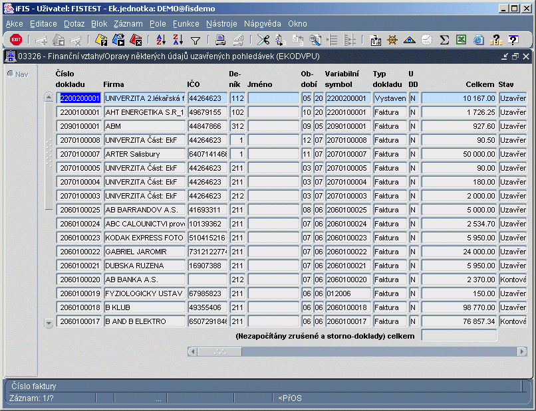Click the record scroll up arrow
The width and height of the screenshot is (536, 411).
click(49, 98)
